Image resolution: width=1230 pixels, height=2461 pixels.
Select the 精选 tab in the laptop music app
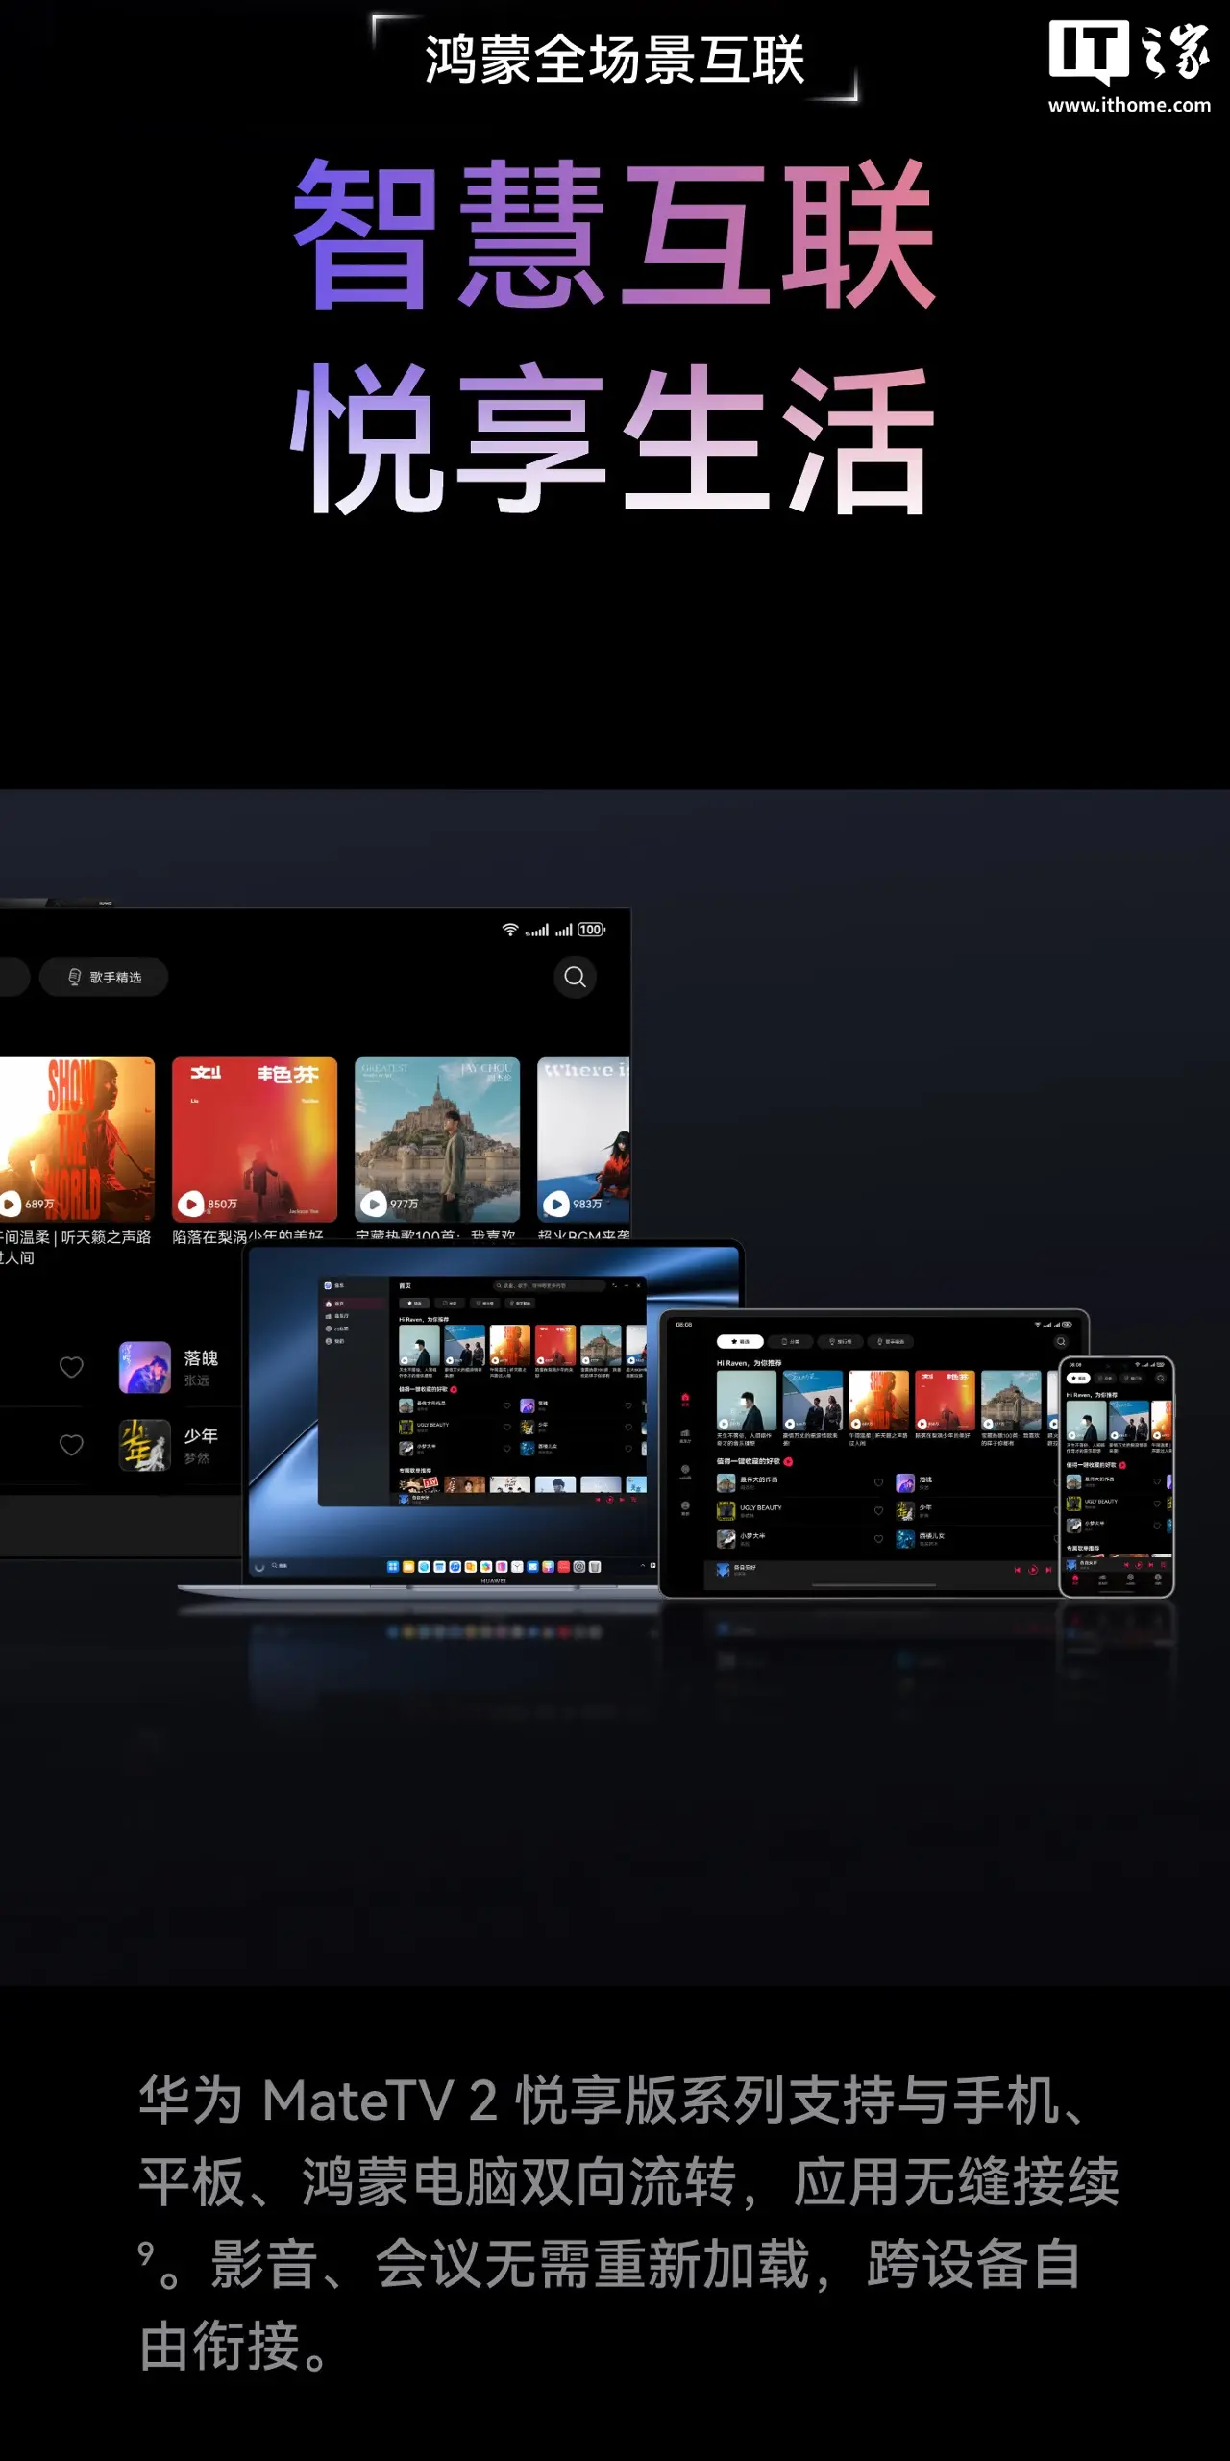[416, 1304]
